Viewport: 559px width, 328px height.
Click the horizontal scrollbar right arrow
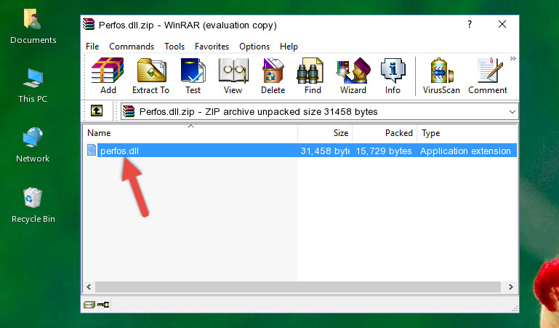pyautogui.click(x=510, y=287)
